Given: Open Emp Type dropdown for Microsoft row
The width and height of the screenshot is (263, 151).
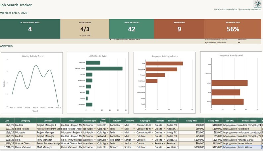Looking at the screenshot, I should click(152, 132).
